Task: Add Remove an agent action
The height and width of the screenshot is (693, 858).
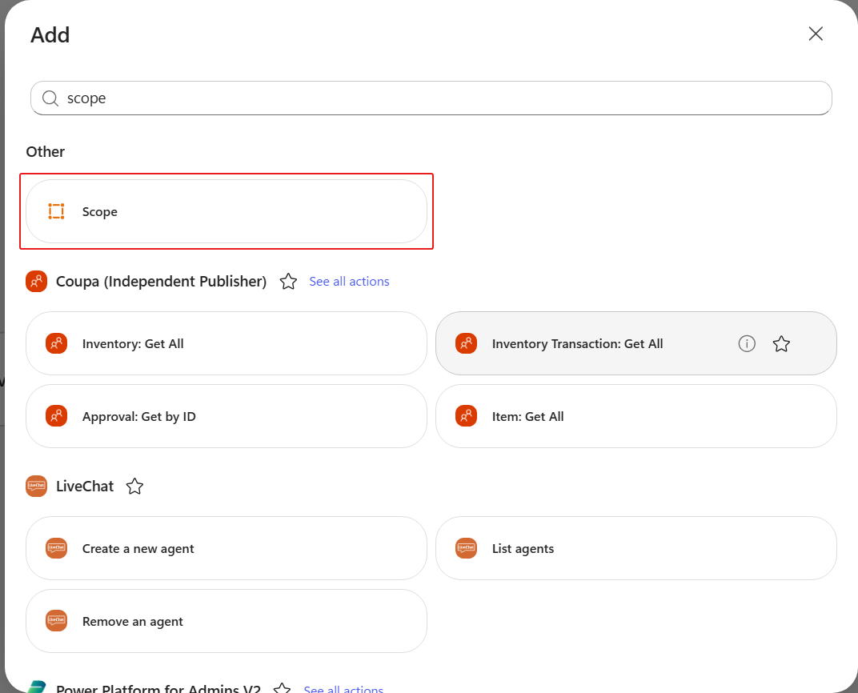Action: 226,621
